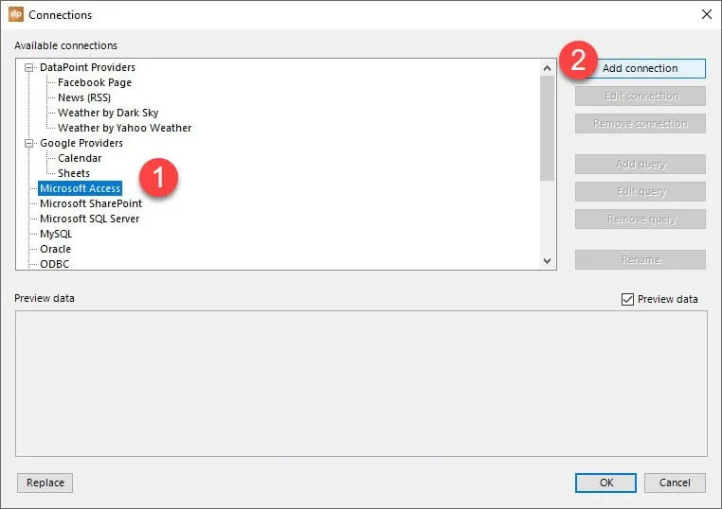The image size is (722, 509).
Task: Click the Edit connection button
Action: point(640,97)
